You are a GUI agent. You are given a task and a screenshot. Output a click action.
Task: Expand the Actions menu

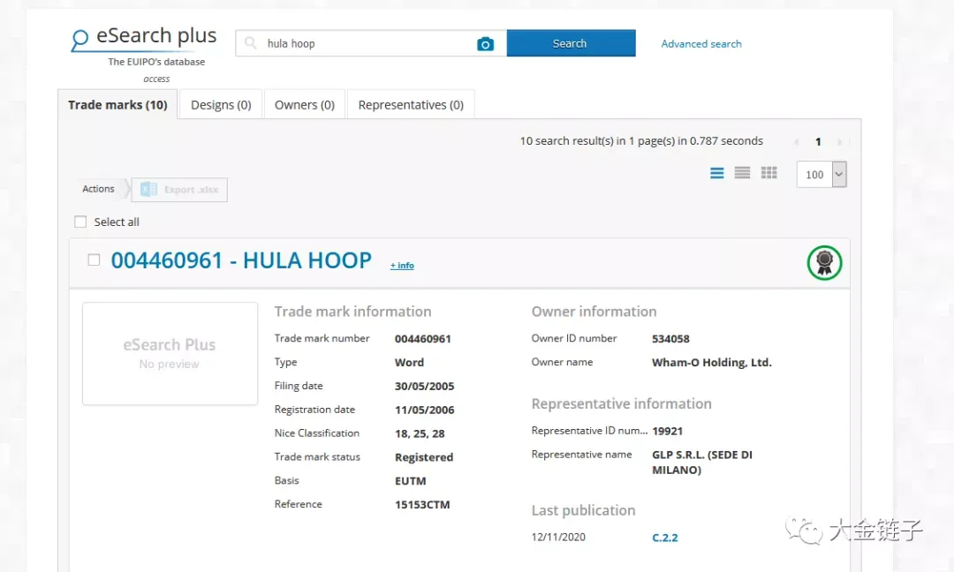pos(99,189)
